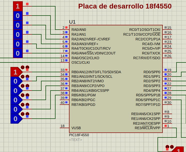This screenshot has width=186, height=152.
Task: Click up arrow of RB4 logic toggle
Action: pos(22,105)
